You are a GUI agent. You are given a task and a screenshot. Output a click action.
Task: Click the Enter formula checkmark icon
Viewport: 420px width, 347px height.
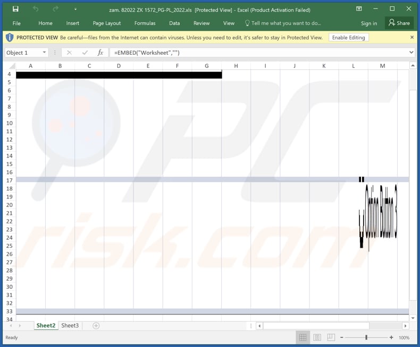[85, 53]
